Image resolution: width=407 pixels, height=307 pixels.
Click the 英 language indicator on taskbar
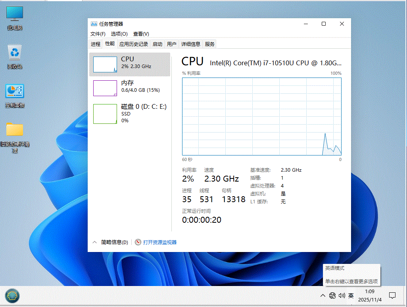click(351, 296)
